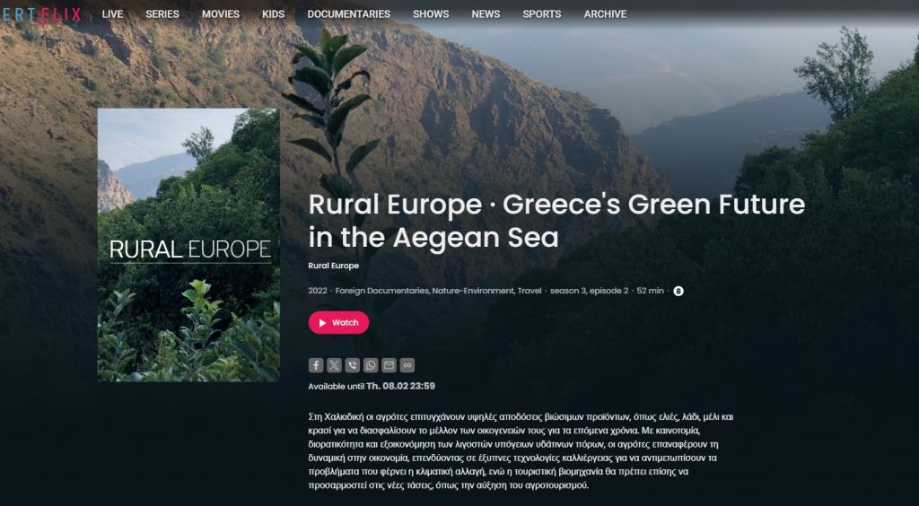This screenshot has width=919, height=506.
Task: Open the SHOWS menu item
Action: [431, 14]
